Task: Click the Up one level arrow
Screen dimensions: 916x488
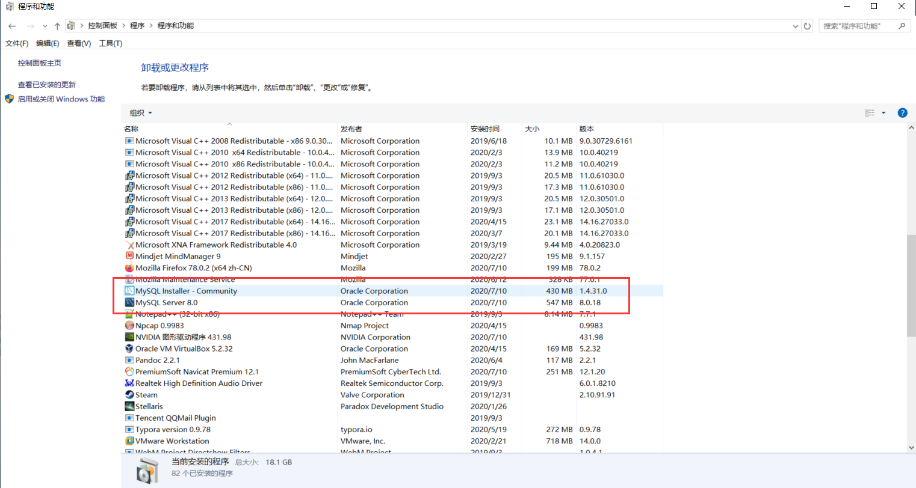Action: (x=57, y=26)
